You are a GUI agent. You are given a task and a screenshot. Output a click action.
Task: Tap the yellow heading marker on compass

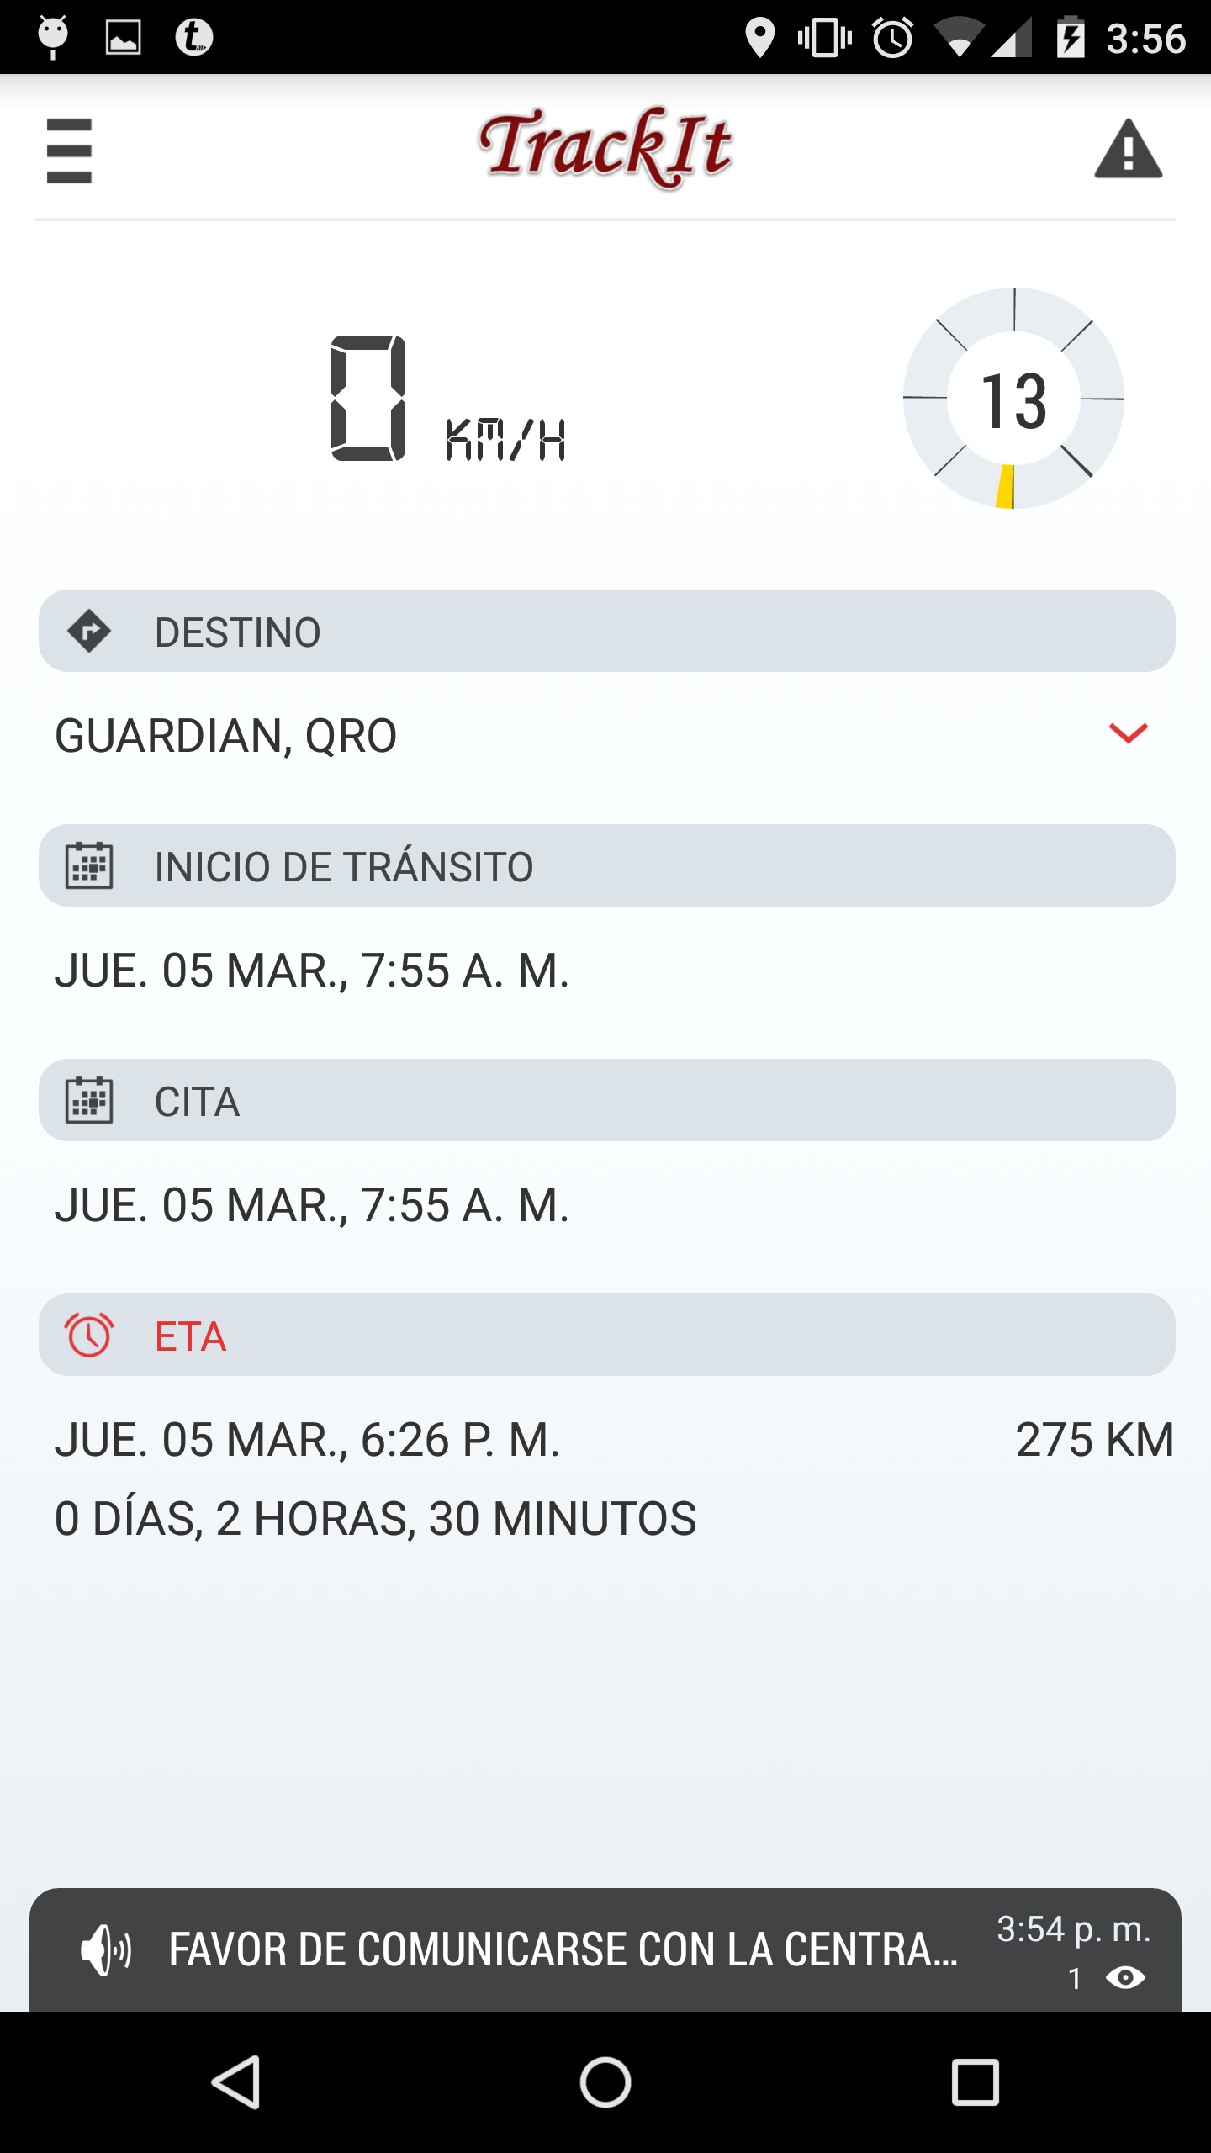click(x=1004, y=487)
